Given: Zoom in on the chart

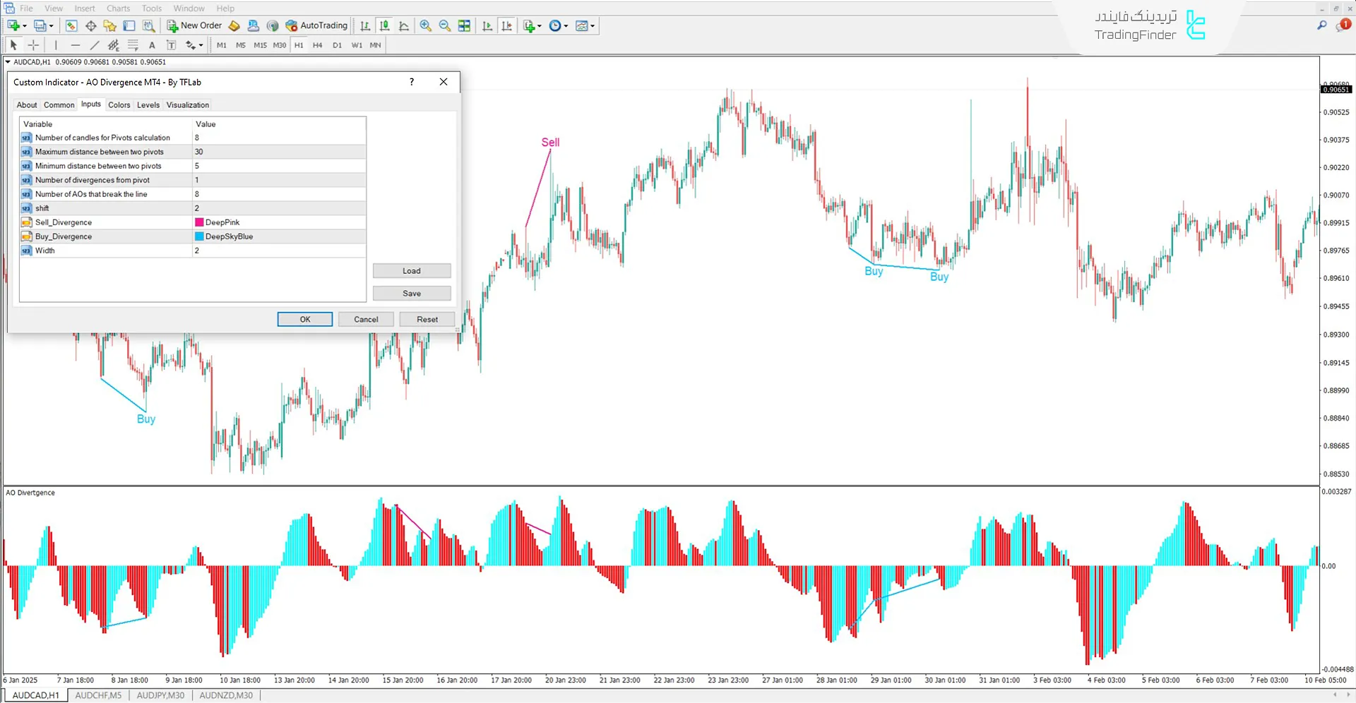Looking at the screenshot, I should (425, 25).
